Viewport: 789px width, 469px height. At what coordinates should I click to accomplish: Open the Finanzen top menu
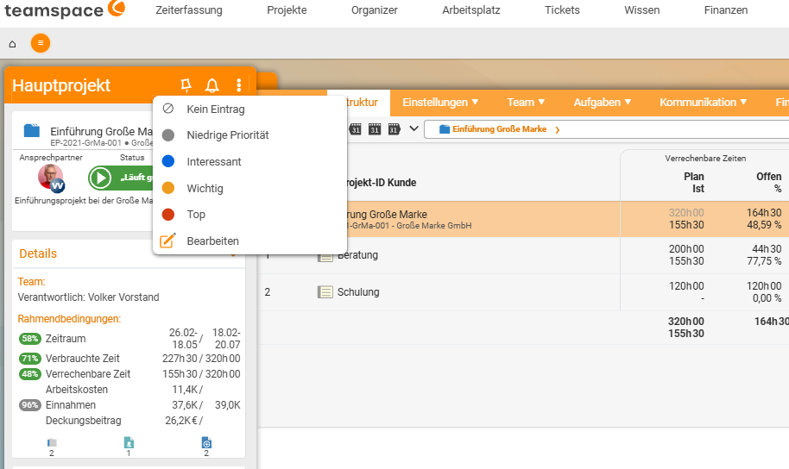coord(726,10)
